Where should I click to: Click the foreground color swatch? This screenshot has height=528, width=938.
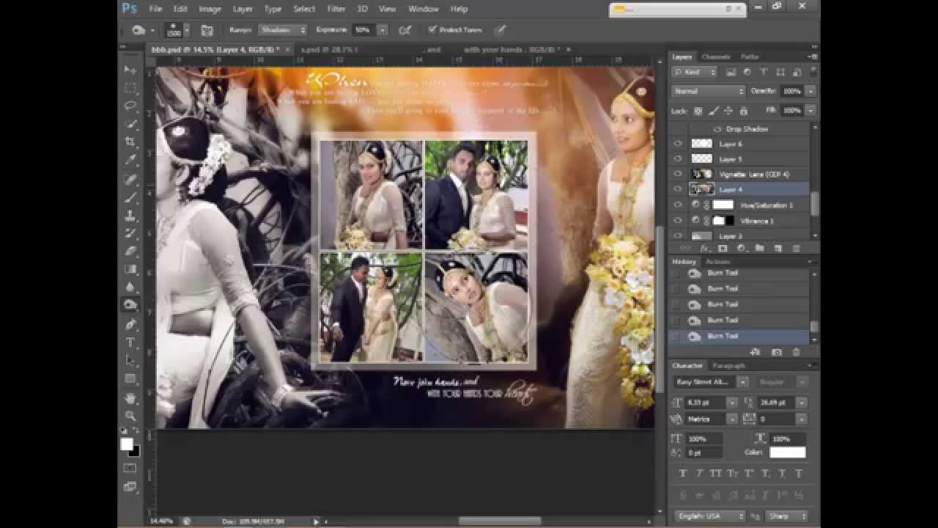[x=127, y=444]
